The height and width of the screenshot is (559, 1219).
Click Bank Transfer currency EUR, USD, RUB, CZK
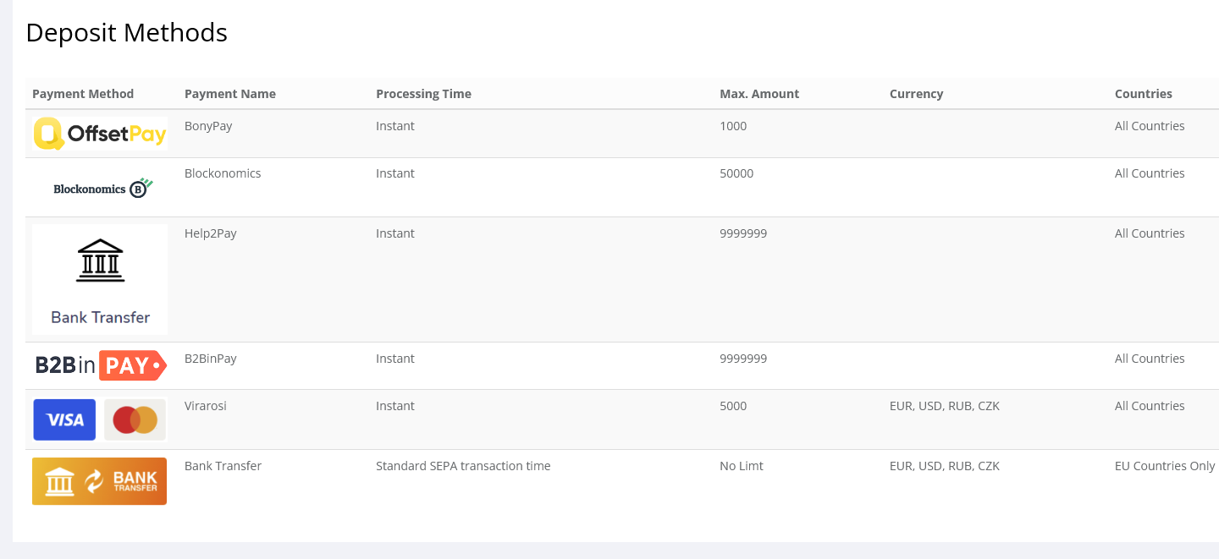(945, 466)
